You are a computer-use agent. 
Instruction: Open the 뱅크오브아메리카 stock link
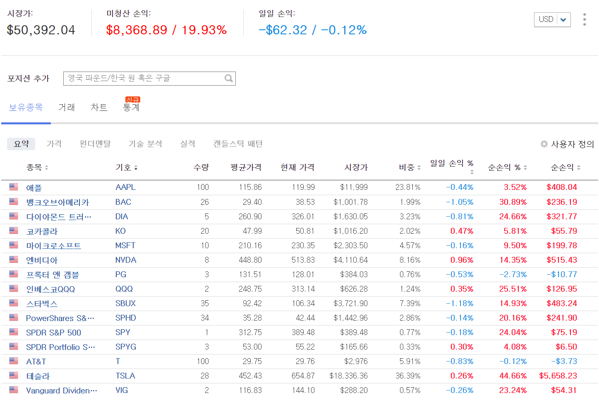point(58,202)
